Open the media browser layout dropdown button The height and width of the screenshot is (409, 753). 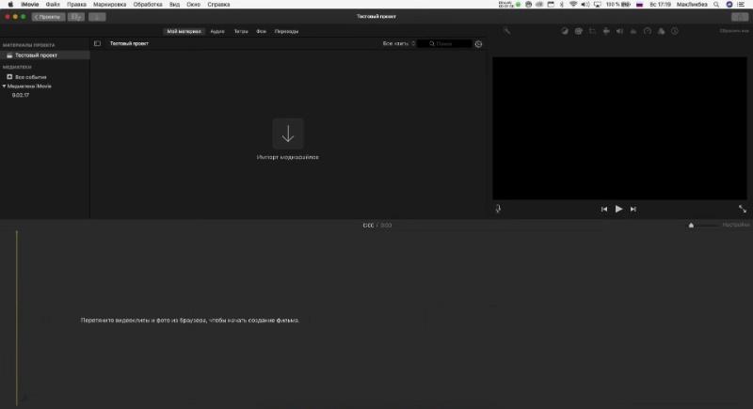pyautogui.click(x=76, y=17)
